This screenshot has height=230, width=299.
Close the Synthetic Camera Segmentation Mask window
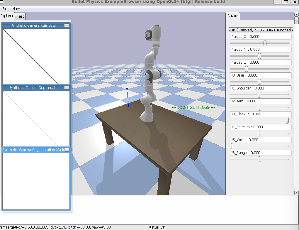[x=67, y=150]
